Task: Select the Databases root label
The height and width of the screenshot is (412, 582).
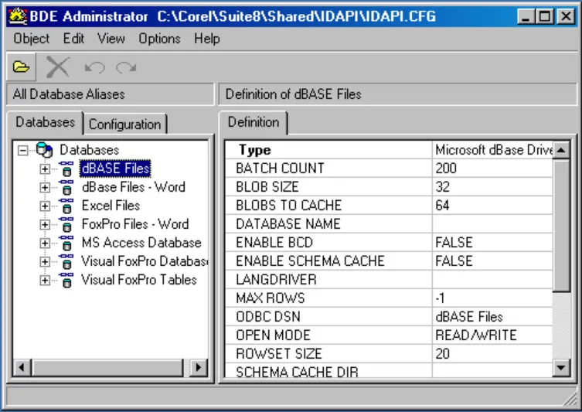Action: tap(89, 150)
